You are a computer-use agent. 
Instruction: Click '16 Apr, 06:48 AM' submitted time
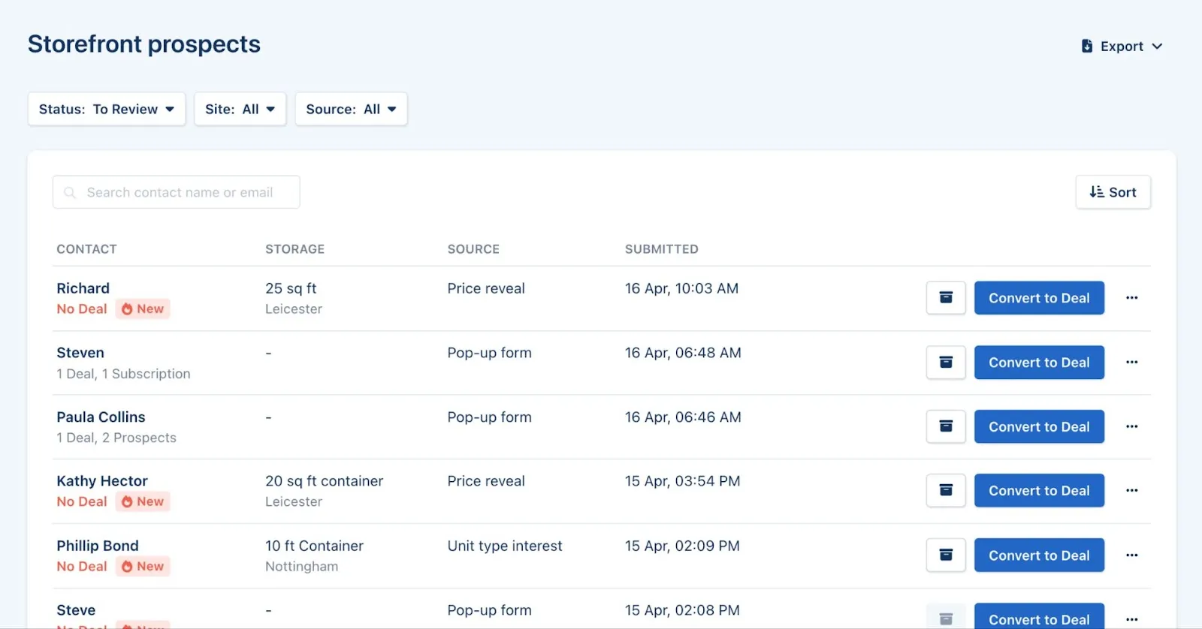[683, 353]
